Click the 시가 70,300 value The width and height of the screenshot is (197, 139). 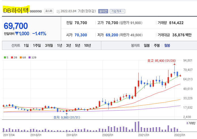81,35
